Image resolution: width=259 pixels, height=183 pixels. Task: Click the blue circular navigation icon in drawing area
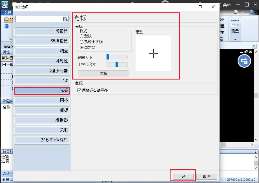(x=244, y=61)
